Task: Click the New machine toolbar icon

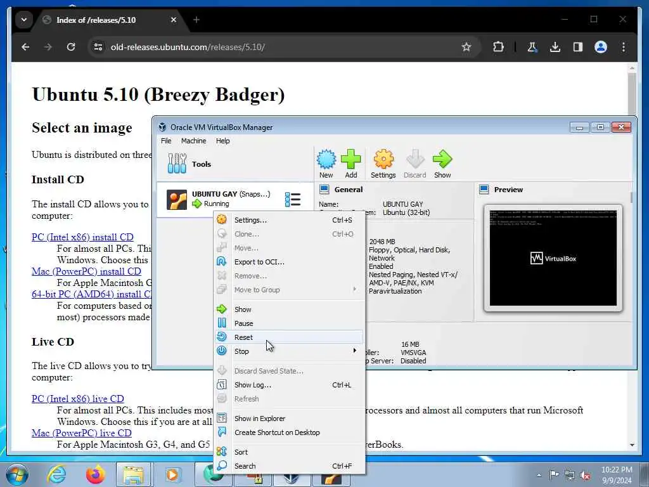Action: pos(326,164)
